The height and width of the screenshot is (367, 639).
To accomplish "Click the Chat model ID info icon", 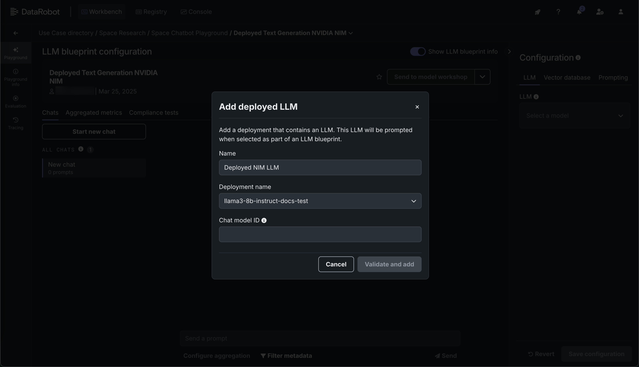I will tap(264, 221).
